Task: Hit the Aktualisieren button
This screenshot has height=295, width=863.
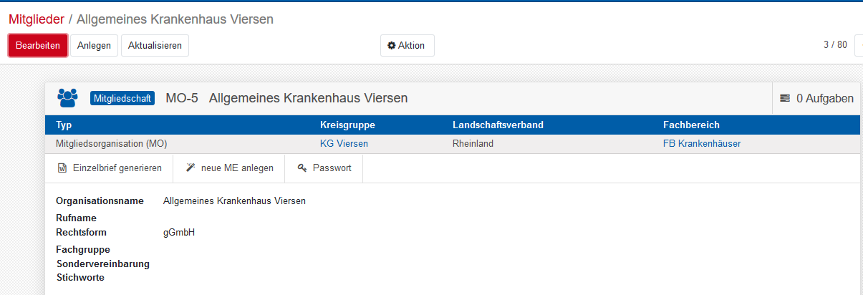Action: (x=155, y=45)
